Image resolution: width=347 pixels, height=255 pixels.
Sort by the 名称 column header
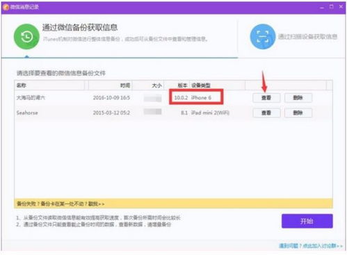[x=49, y=85]
